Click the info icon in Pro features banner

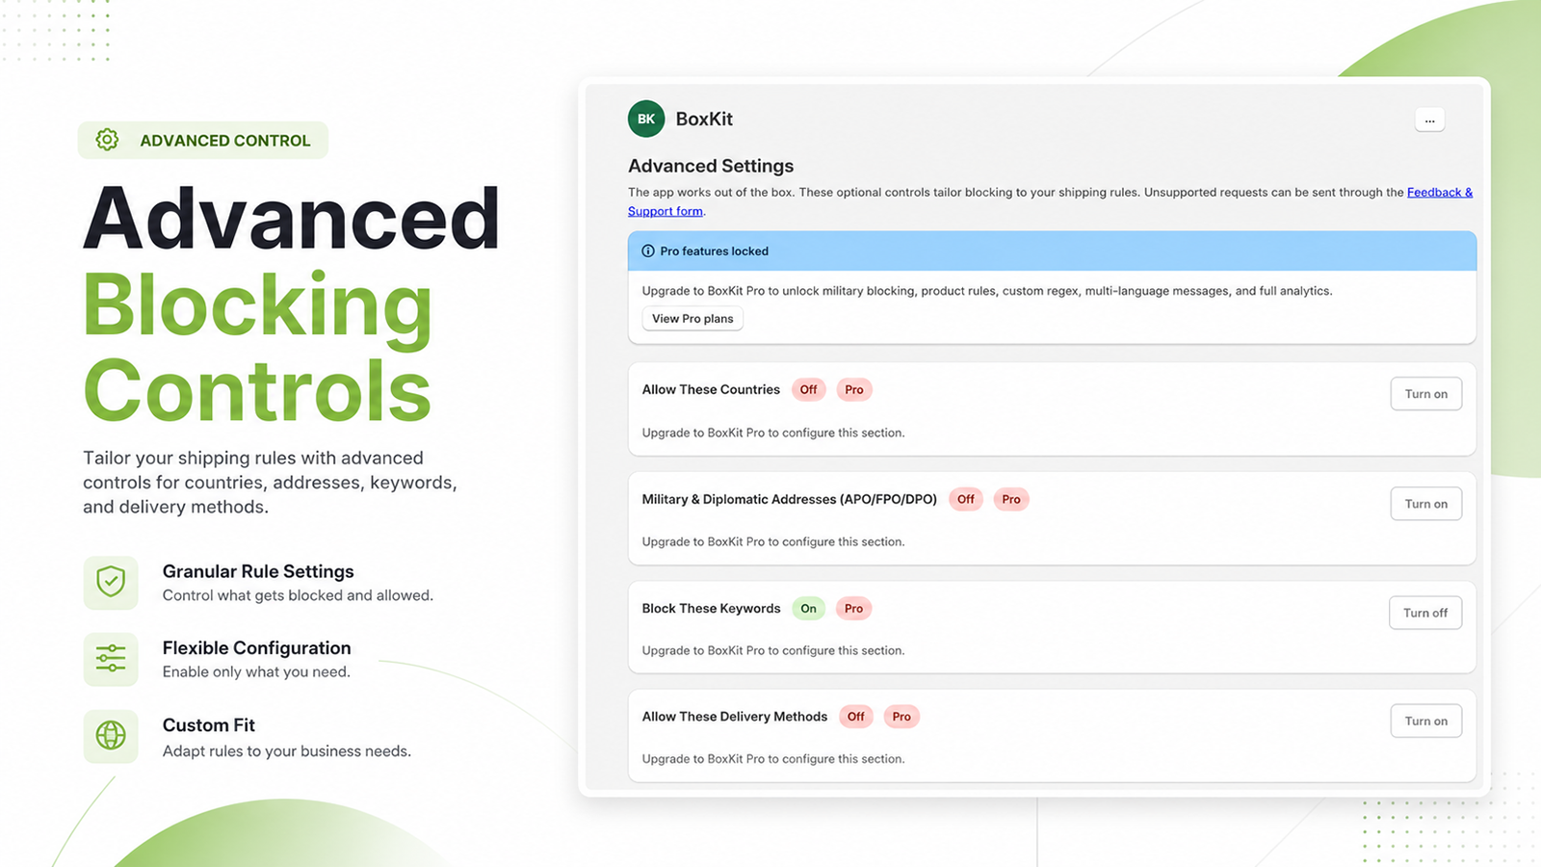click(648, 251)
